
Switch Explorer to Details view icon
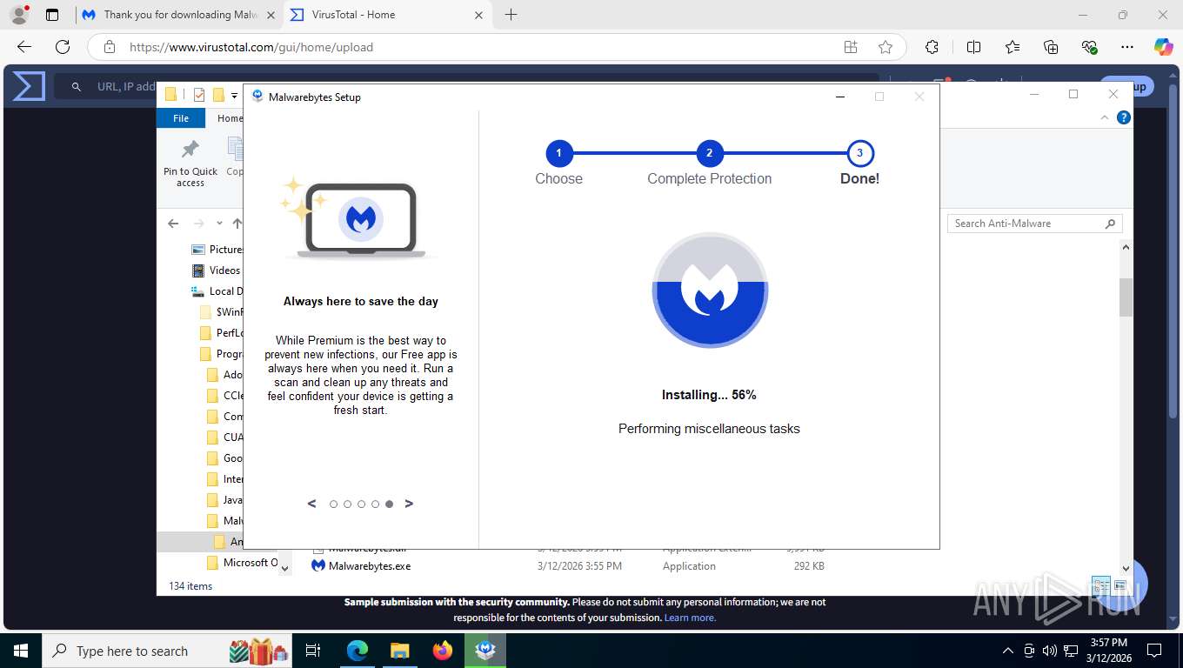[1100, 586]
